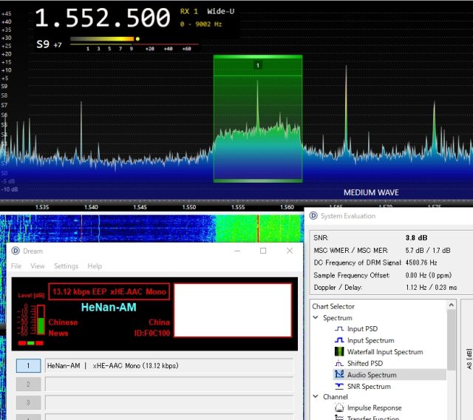Open the View menu in Dream
The image size is (473, 420).
(x=37, y=266)
